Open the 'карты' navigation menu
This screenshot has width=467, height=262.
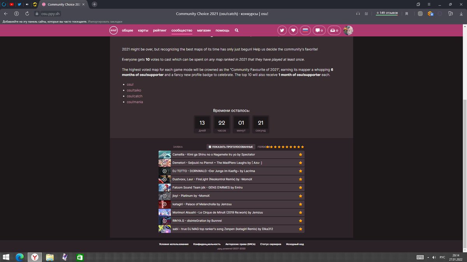click(143, 30)
